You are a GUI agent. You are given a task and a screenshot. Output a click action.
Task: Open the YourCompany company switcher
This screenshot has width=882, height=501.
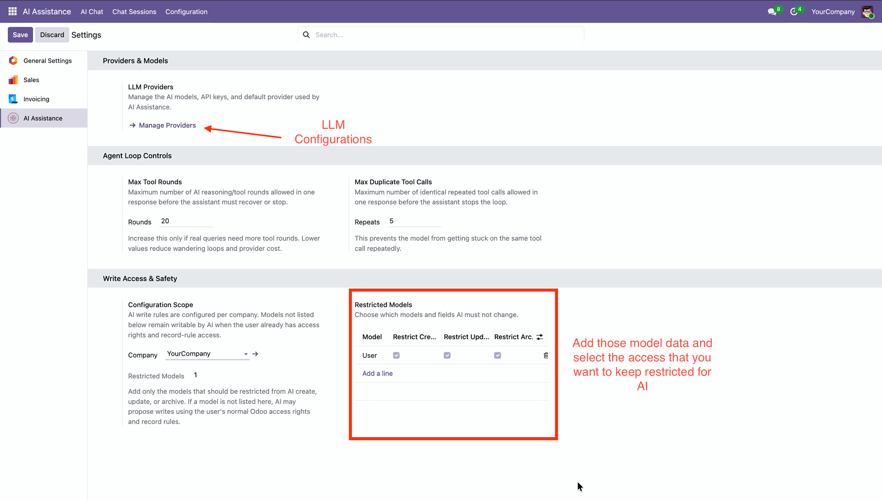(832, 11)
